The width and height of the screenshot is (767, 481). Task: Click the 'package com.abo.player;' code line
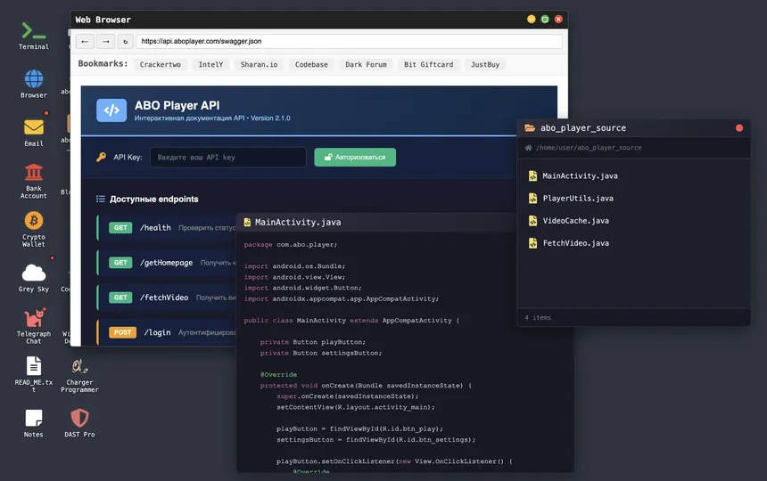point(290,245)
